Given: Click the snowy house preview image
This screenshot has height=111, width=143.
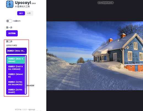Looking at the screenshot, I should (95, 56).
